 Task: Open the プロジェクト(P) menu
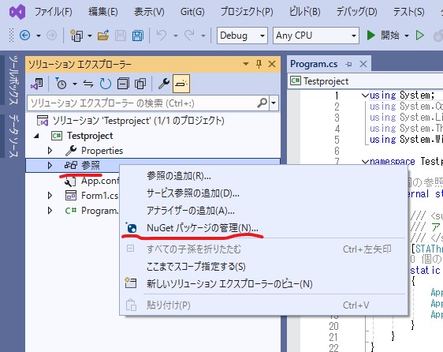(x=247, y=12)
